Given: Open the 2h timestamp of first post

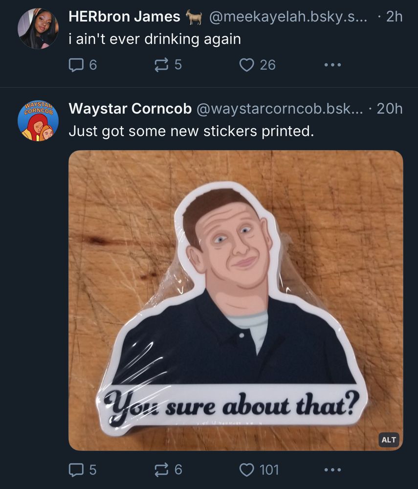Looking at the screenshot, I should pyautogui.click(x=395, y=17).
